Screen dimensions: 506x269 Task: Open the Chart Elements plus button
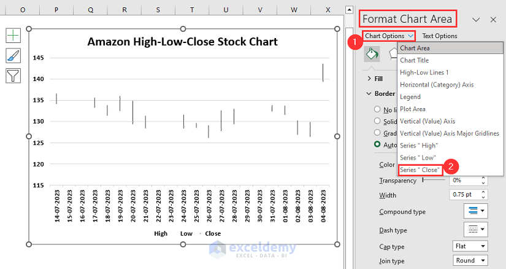(x=13, y=35)
